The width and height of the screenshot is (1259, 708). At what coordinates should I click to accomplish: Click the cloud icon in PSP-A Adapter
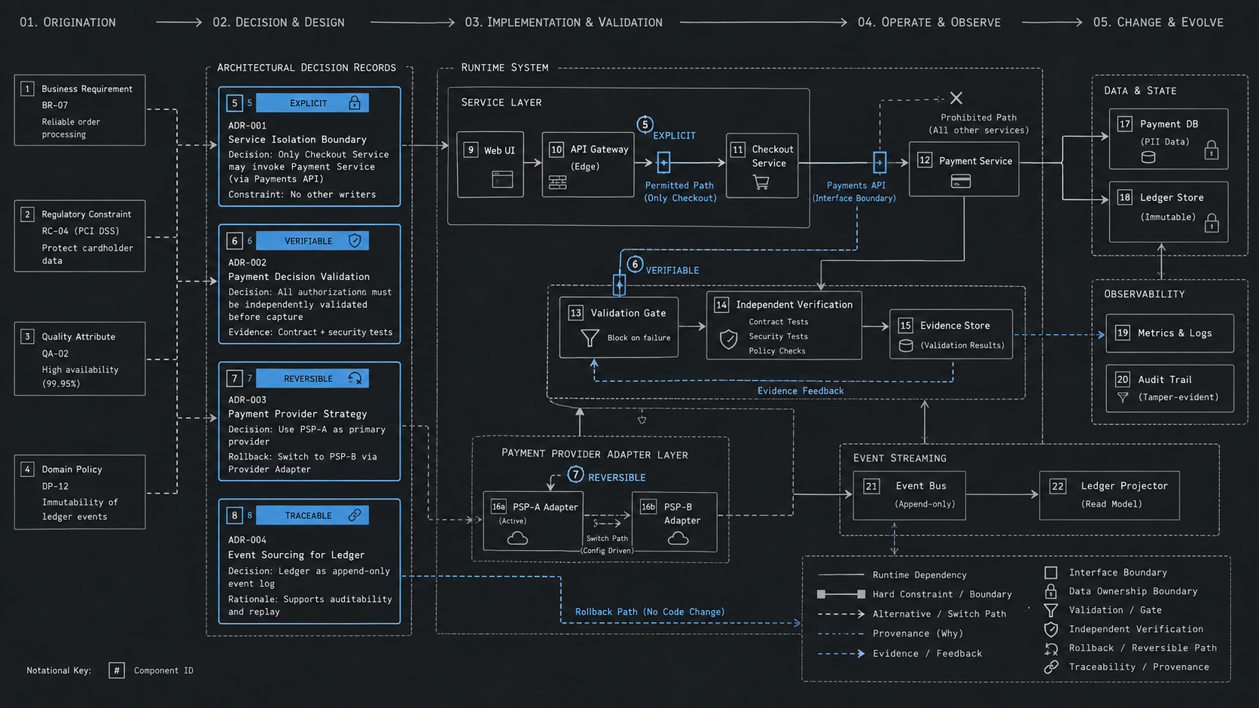click(x=517, y=538)
